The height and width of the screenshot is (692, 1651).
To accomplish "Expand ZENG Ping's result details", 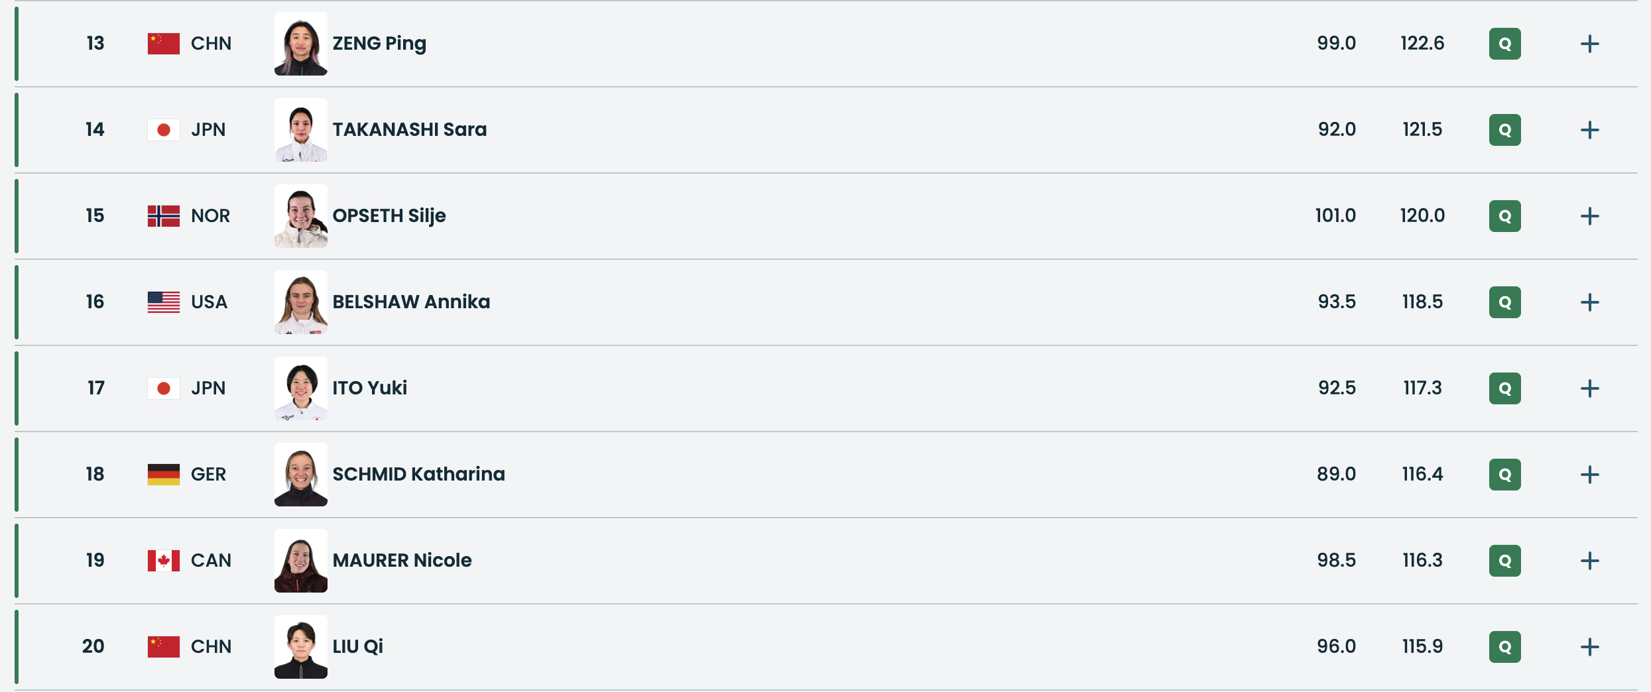I will [x=1589, y=44].
